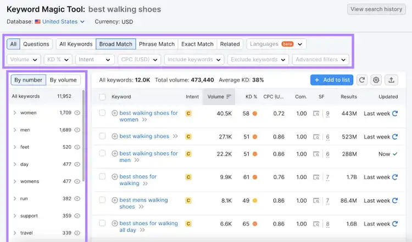
Task: Select the Broad Match tab
Action: click(x=116, y=44)
